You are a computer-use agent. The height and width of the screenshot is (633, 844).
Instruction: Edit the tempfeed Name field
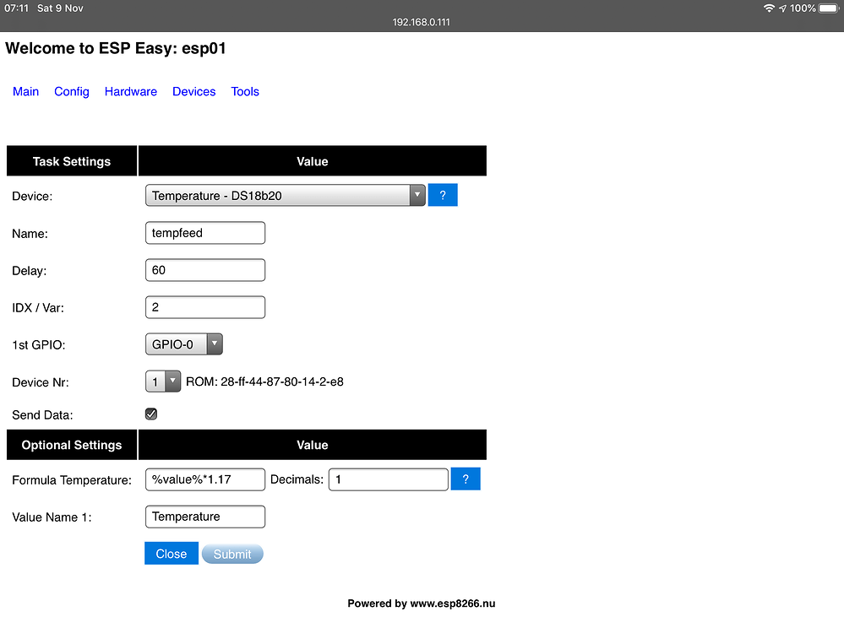(204, 232)
